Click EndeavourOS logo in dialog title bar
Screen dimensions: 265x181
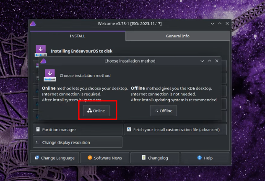(43, 61)
